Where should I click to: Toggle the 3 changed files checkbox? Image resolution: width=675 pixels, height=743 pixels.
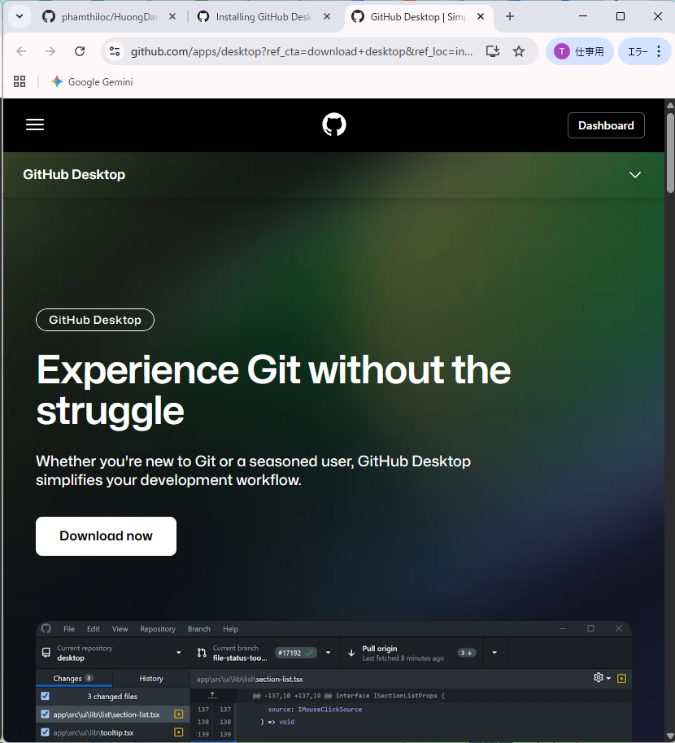point(45,696)
